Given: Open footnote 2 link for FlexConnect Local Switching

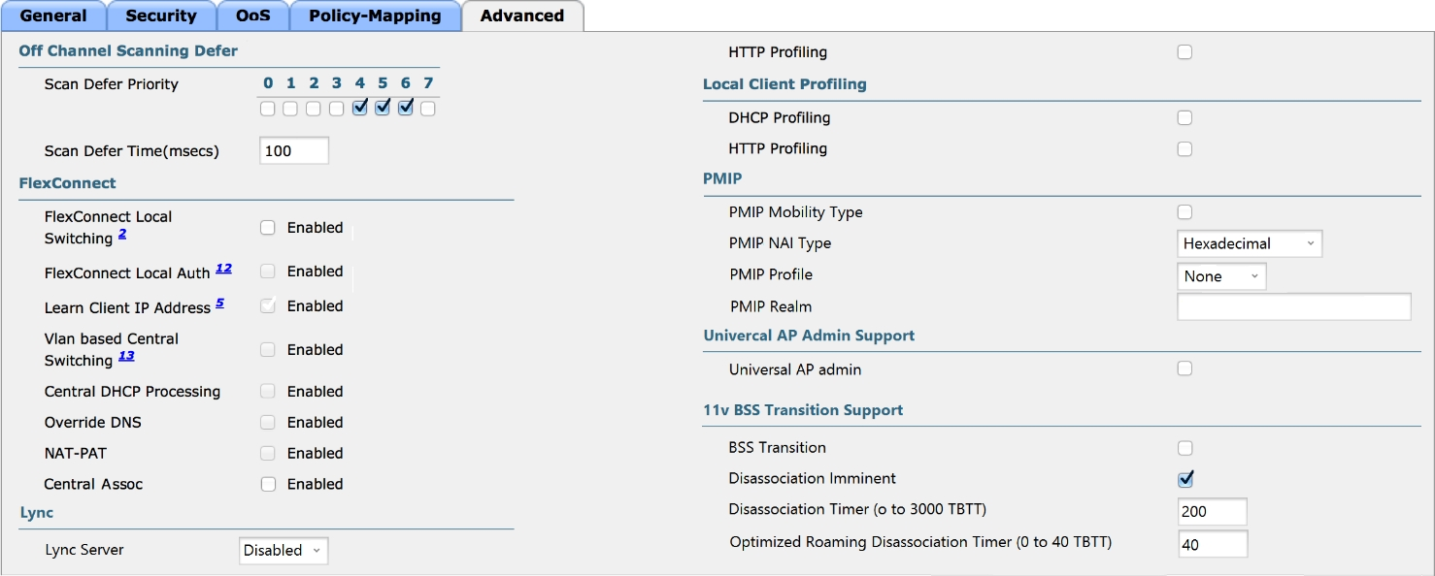Looking at the screenshot, I should tap(122, 235).
